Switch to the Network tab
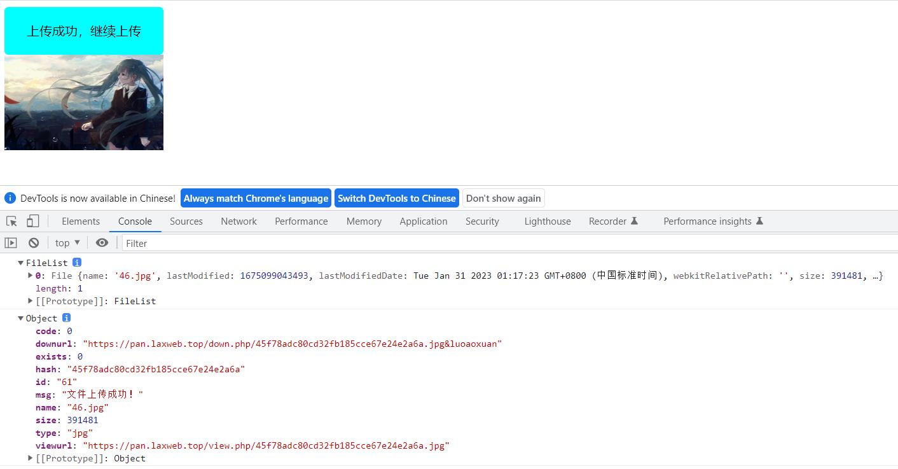Image resolution: width=898 pixels, height=469 pixels. click(238, 221)
